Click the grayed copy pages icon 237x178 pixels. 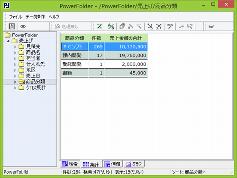point(122,26)
